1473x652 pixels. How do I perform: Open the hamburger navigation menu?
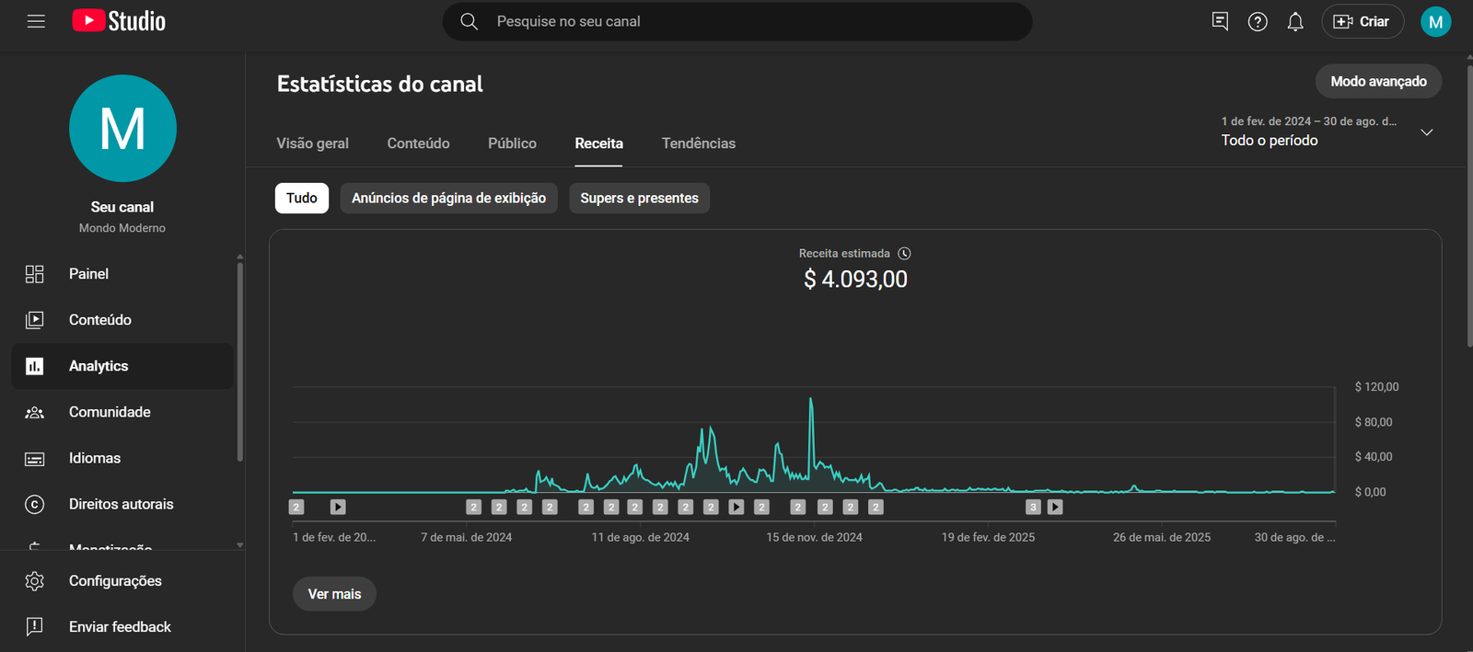click(x=36, y=21)
